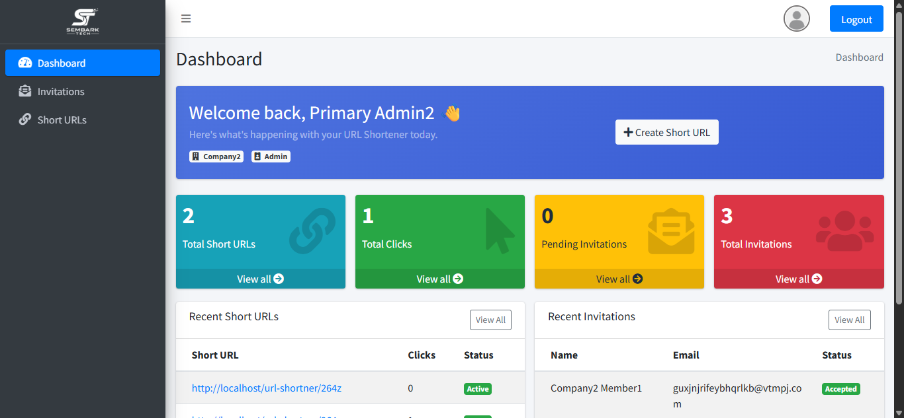The width and height of the screenshot is (904, 418).
Task: Click View All in Recent Short URLs
Action: 490,320
